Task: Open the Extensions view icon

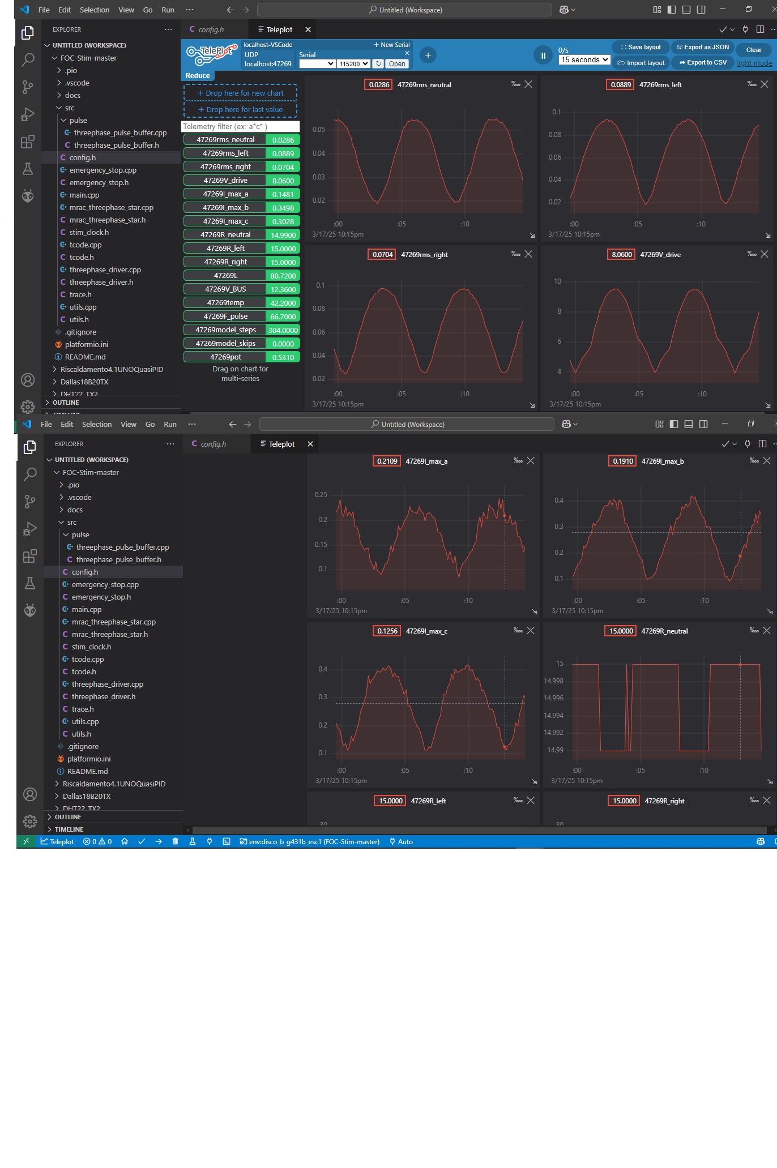Action: click(x=28, y=142)
